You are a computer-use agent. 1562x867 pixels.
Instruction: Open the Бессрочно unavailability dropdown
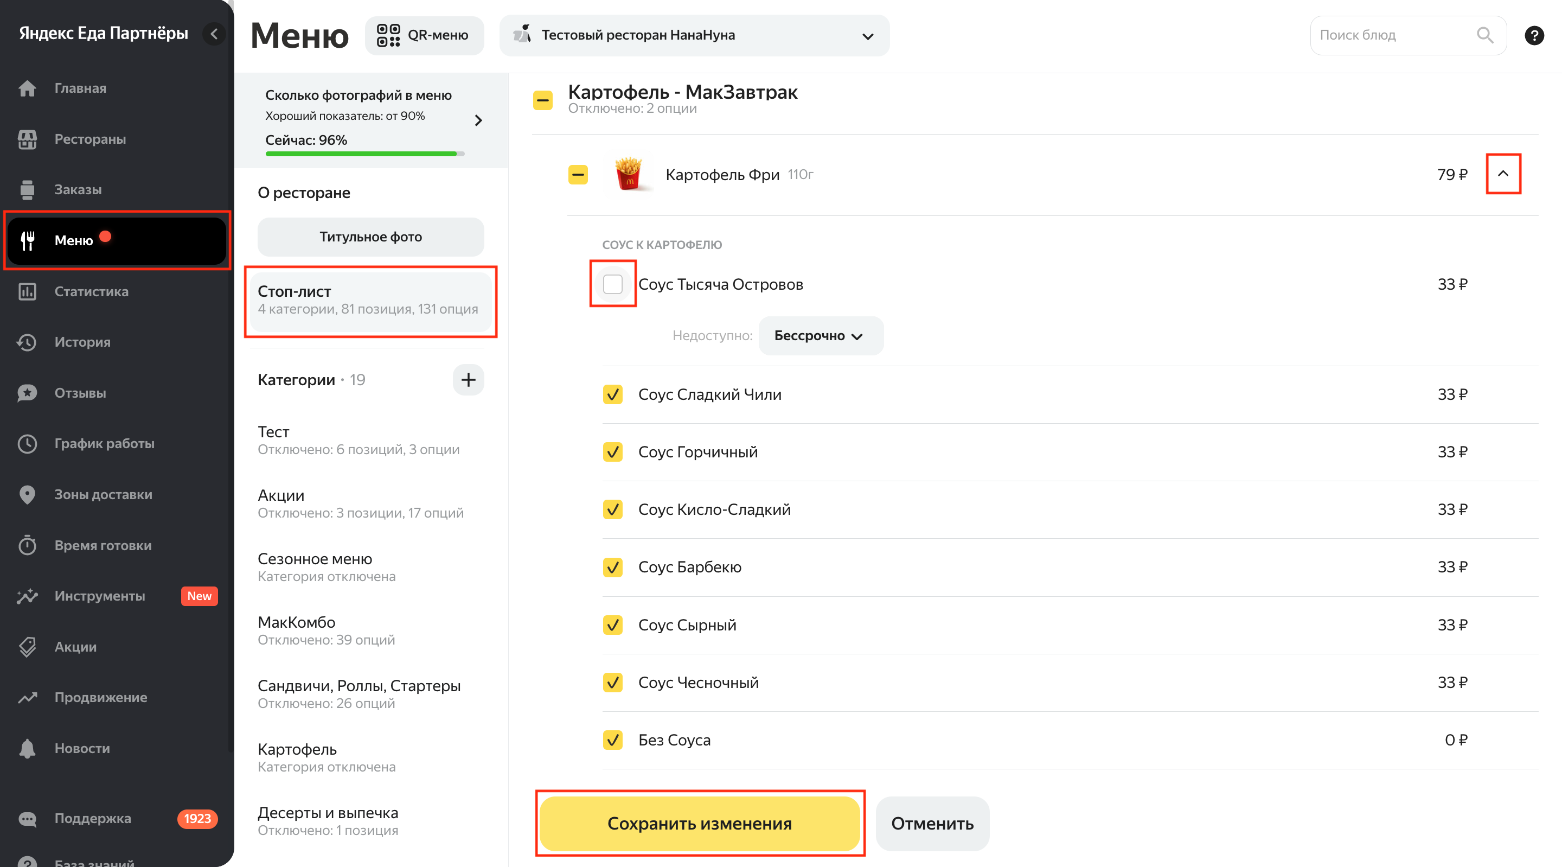coord(821,335)
